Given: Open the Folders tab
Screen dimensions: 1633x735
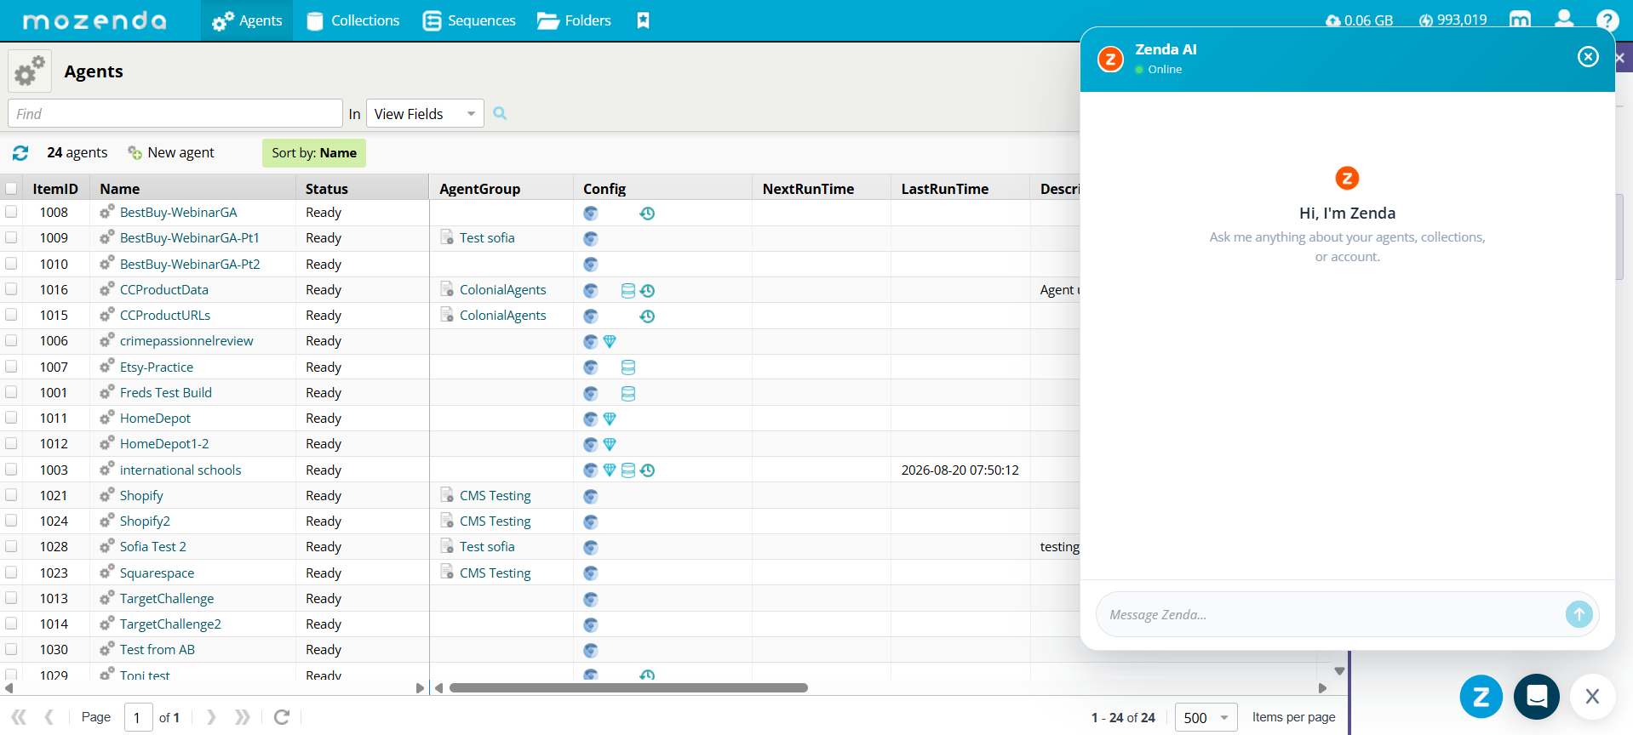Looking at the screenshot, I should (574, 20).
